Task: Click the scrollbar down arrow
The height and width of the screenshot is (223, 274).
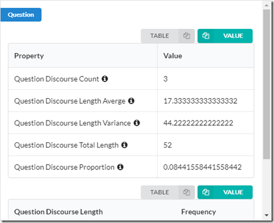Action: click(267, 215)
